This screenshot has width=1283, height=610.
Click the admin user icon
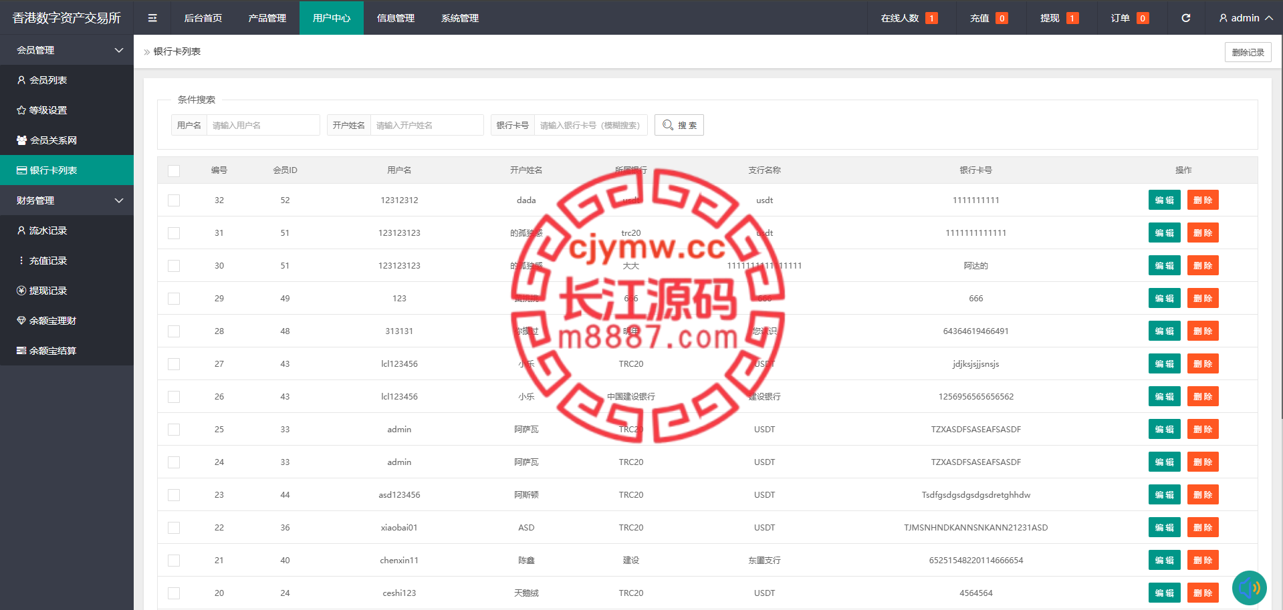[x=1223, y=18]
